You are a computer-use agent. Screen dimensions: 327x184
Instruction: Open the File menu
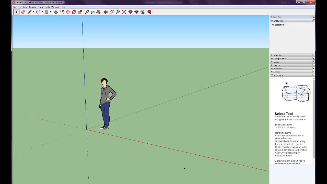(15, 7)
